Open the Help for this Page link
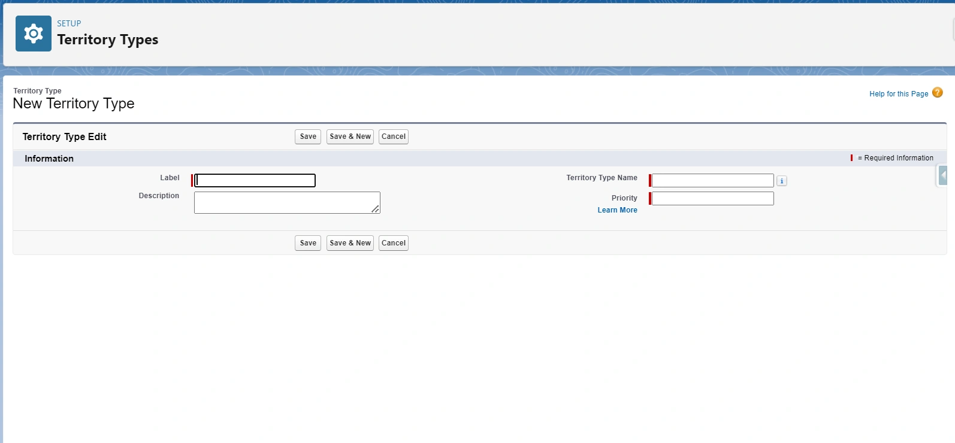This screenshot has width=955, height=443. tap(898, 94)
